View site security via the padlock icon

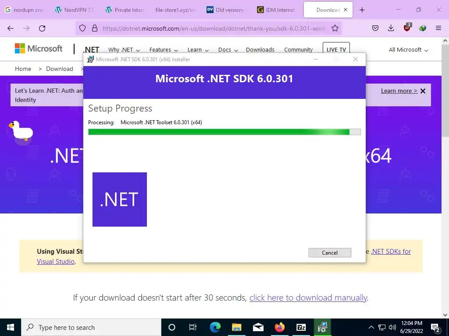(x=95, y=28)
